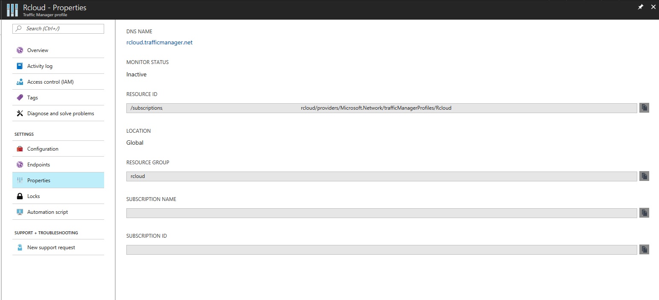Copy the Subscription Name value
The width and height of the screenshot is (659, 300).
tap(644, 213)
